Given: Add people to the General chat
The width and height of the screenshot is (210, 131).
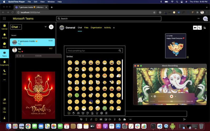Looking at the screenshot, I should pos(204,28).
